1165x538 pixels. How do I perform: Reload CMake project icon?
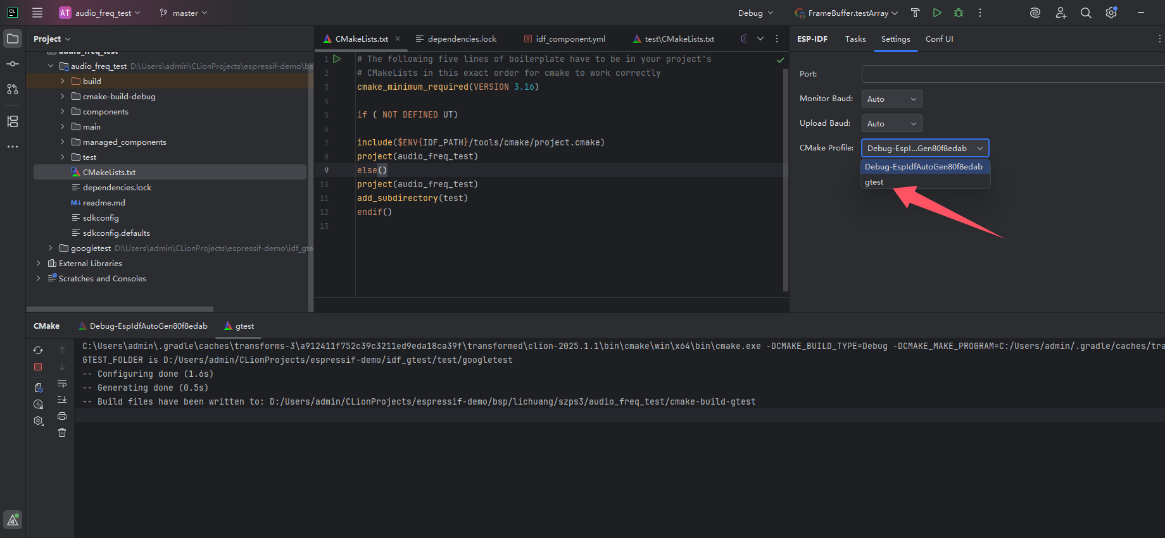(x=38, y=350)
